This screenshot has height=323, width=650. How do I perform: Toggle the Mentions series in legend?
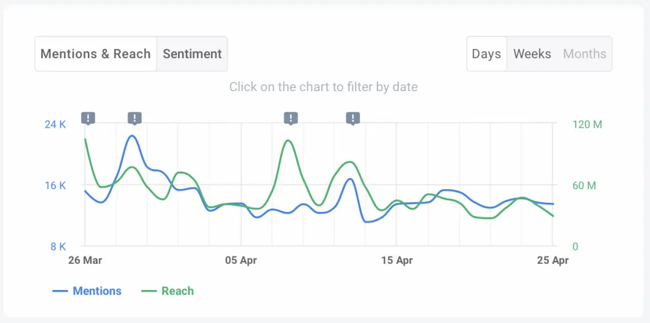click(97, 291)
